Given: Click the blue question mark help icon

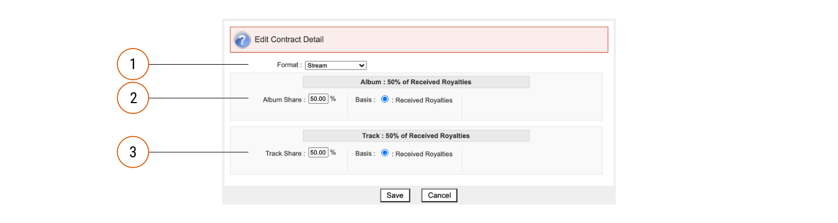Looking at the screenshot, I should click(242, 40).
